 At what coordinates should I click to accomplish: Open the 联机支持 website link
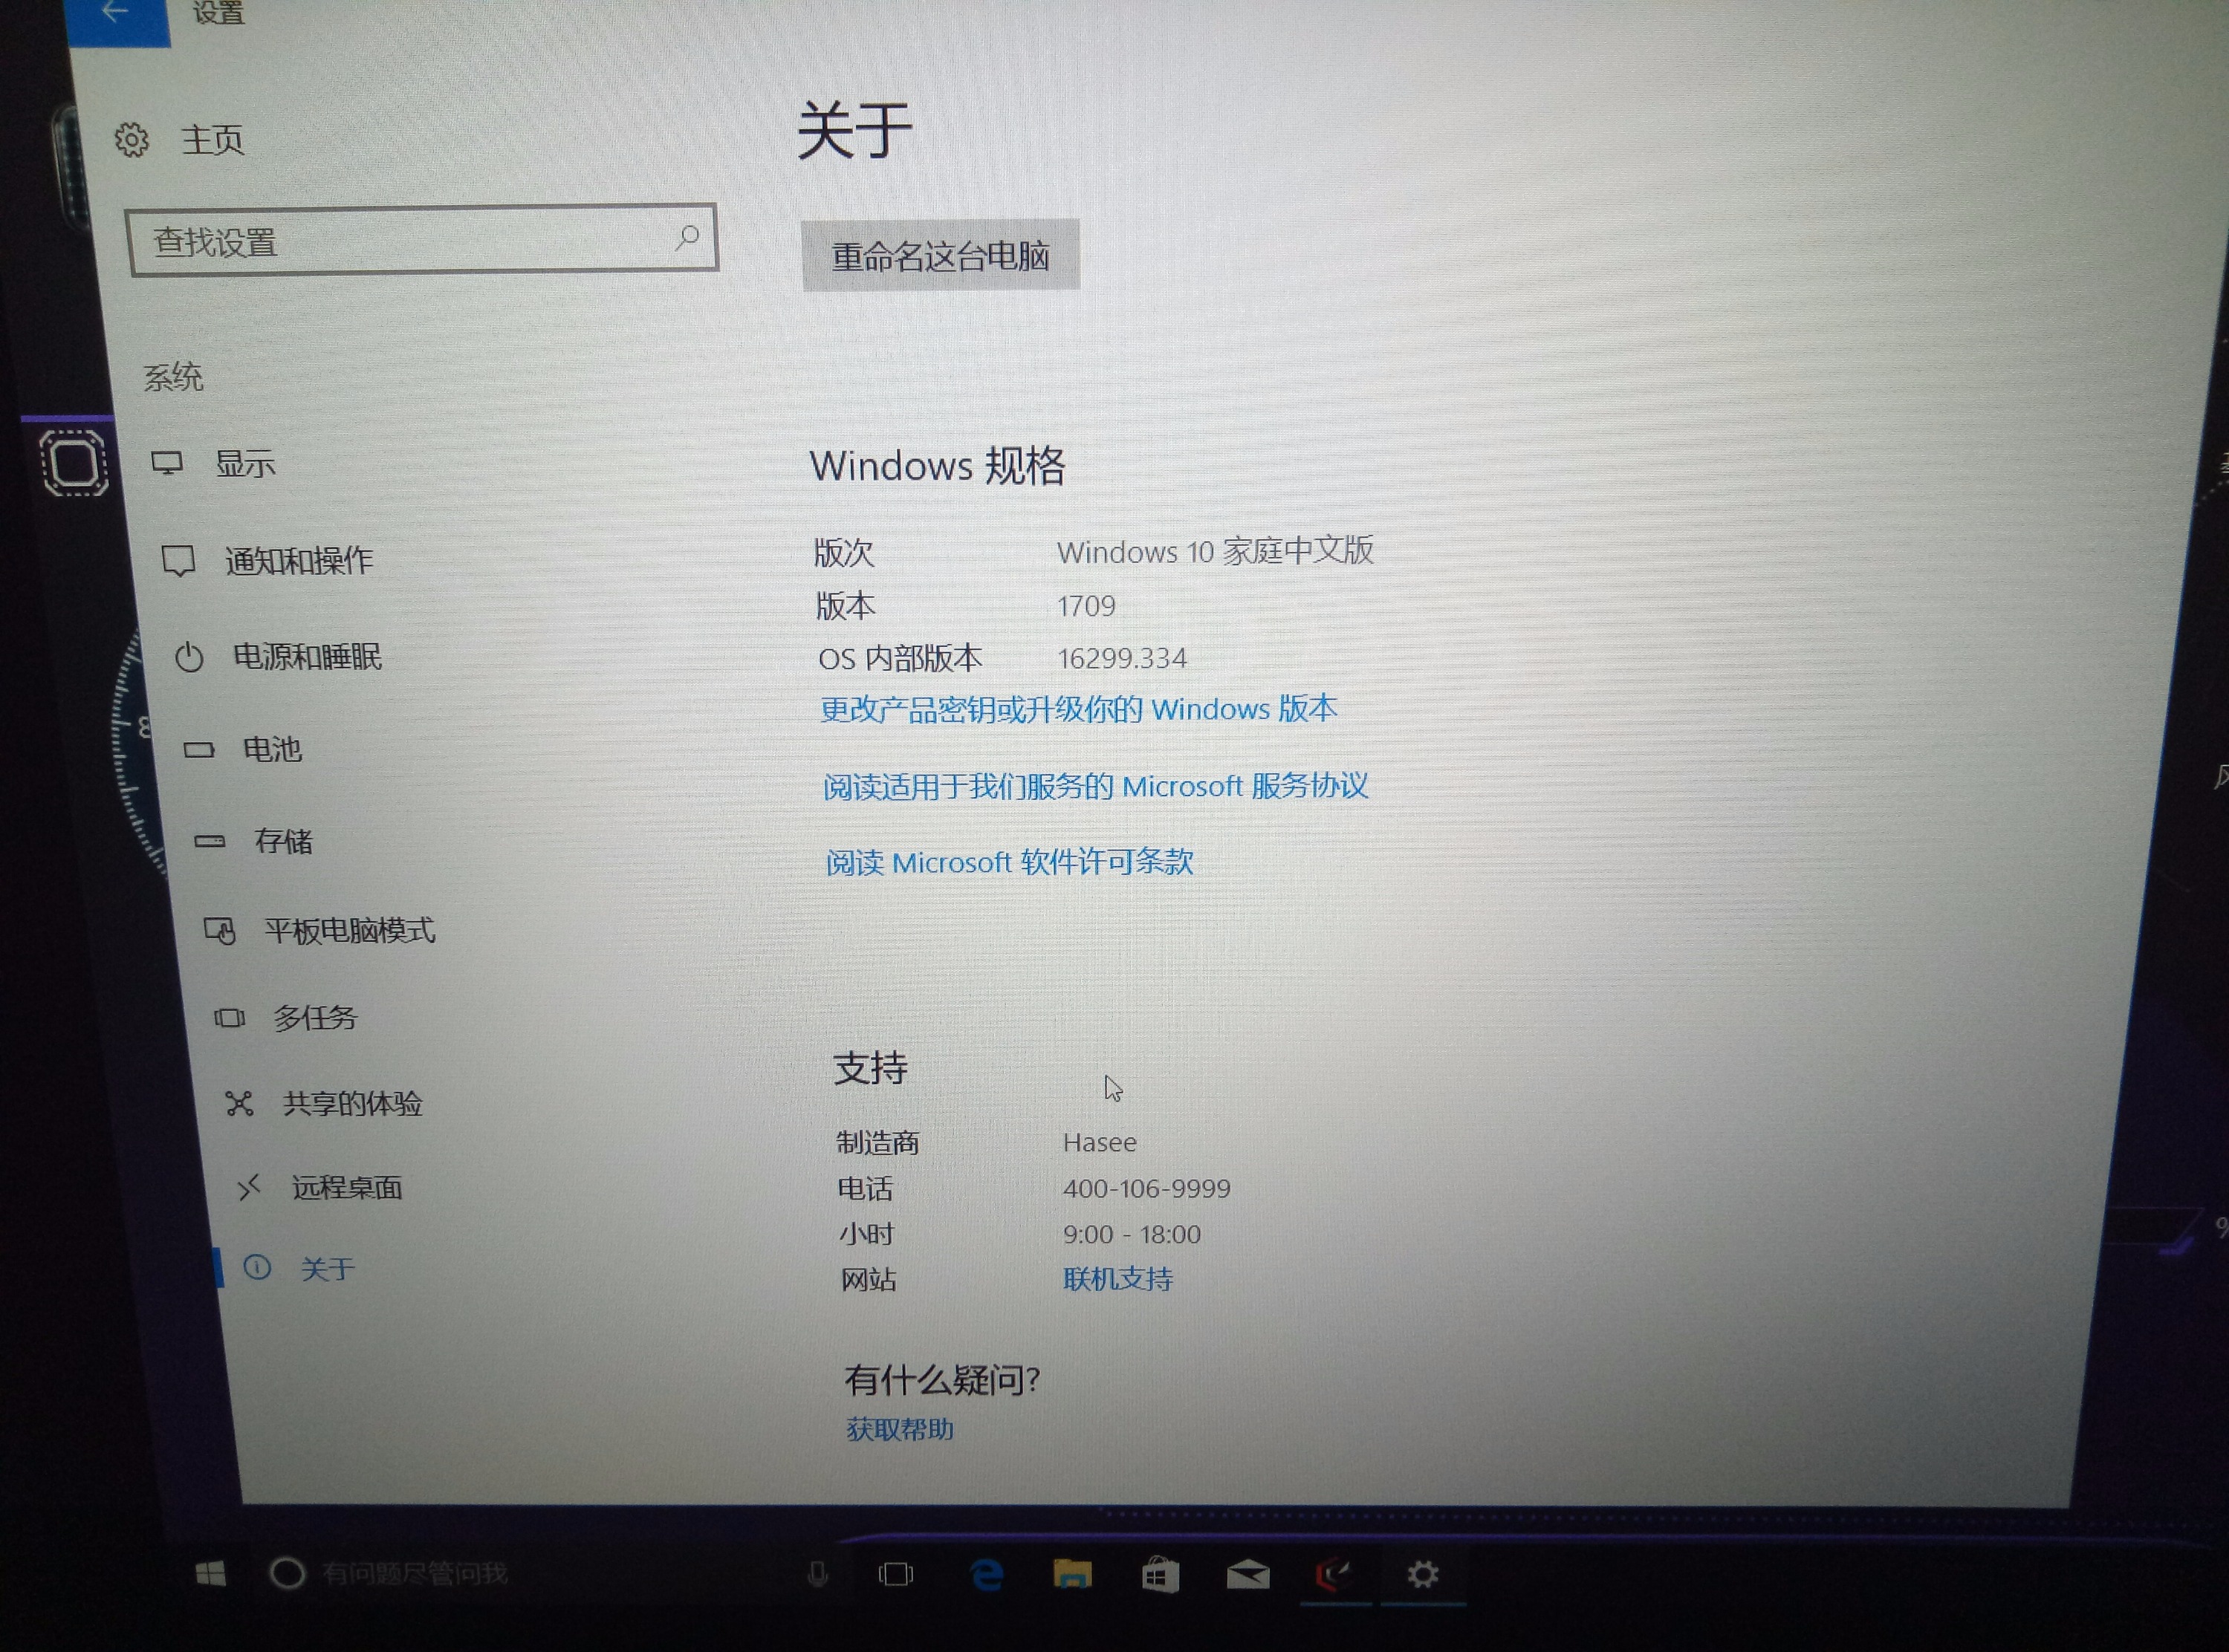pos(1117,1279)
